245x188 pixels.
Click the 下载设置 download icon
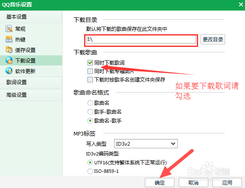tap(9, 60)
